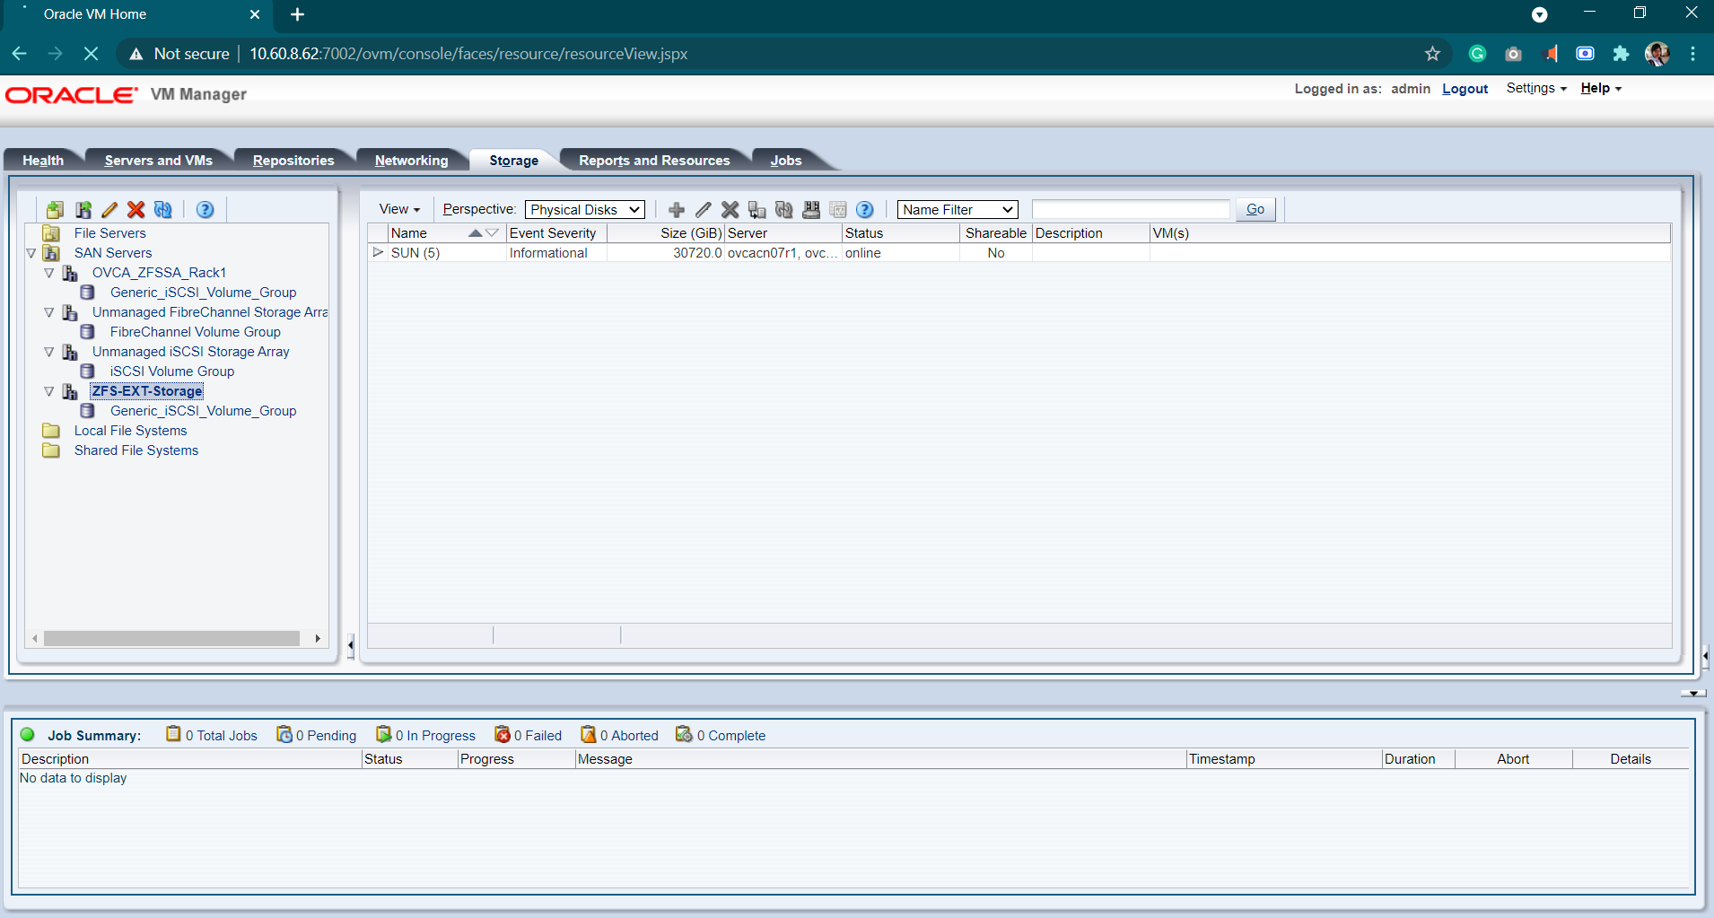The height and width of the screenshot is (918, 1714).
Task: Open Perspective dropdown showing Physical Disks
Action: pyautogui.click(x=585, y=209)
